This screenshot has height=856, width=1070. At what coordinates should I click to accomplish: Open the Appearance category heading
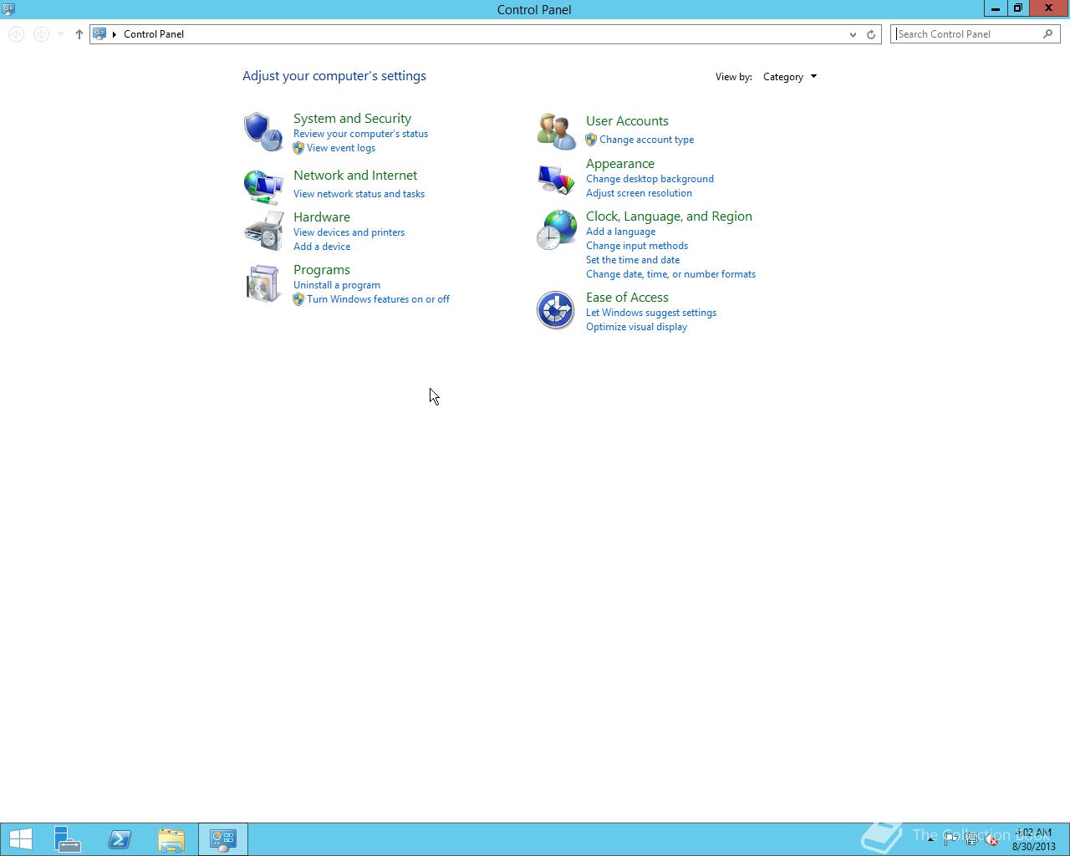coord(620,164)
